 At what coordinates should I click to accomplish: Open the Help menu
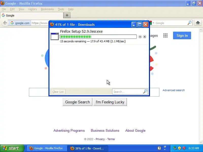pyautogui.click(x=71, y=9)
